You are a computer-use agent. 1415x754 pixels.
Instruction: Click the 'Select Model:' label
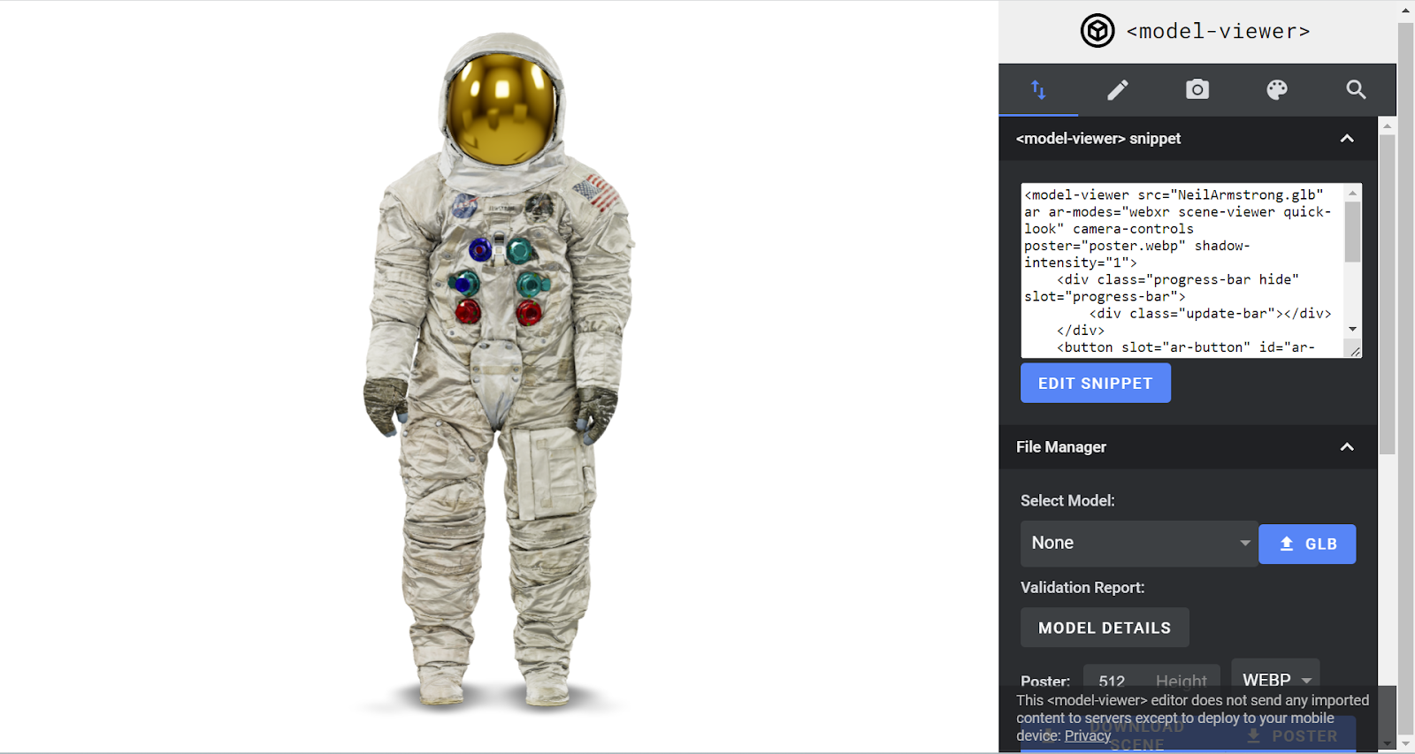[x=1067, y=500]
